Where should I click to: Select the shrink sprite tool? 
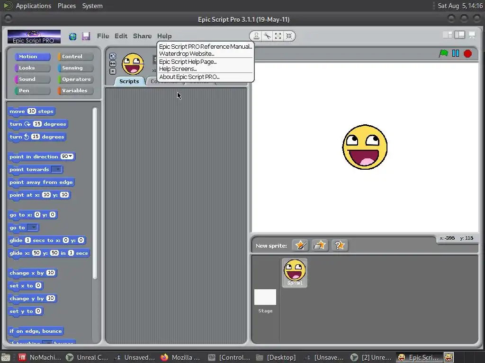(x=289, y=36)
